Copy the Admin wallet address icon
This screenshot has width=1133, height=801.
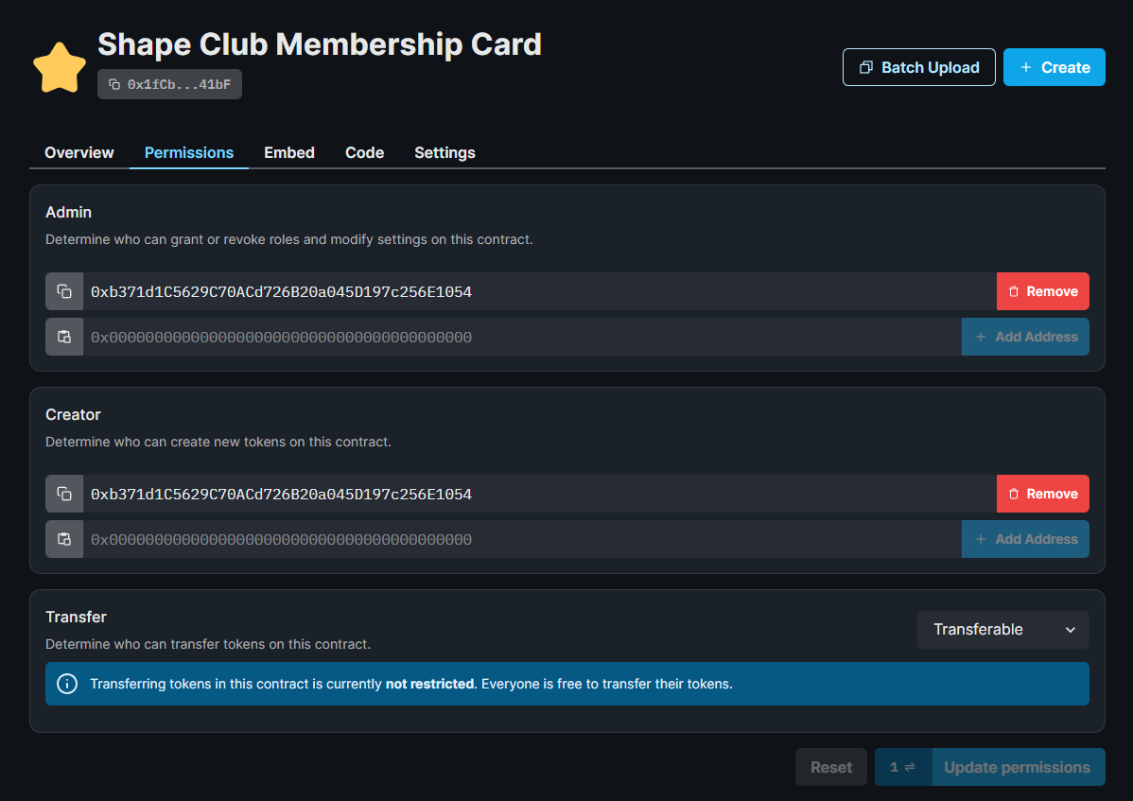pyautogui.click(x=64, y=291)
